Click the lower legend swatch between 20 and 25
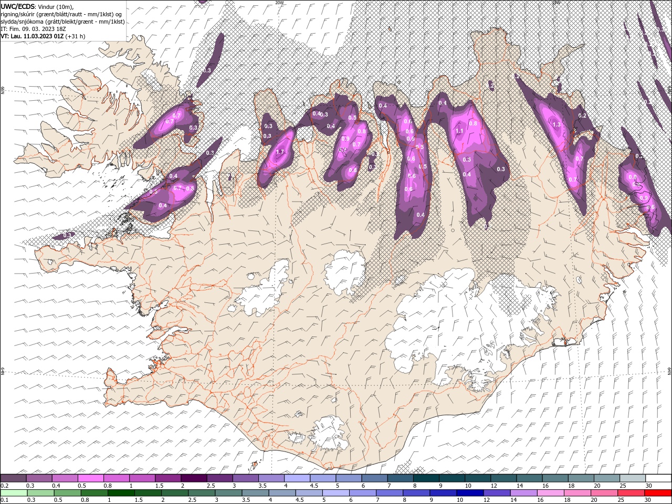This screenshot has width=672, height=504. (604, 493)
